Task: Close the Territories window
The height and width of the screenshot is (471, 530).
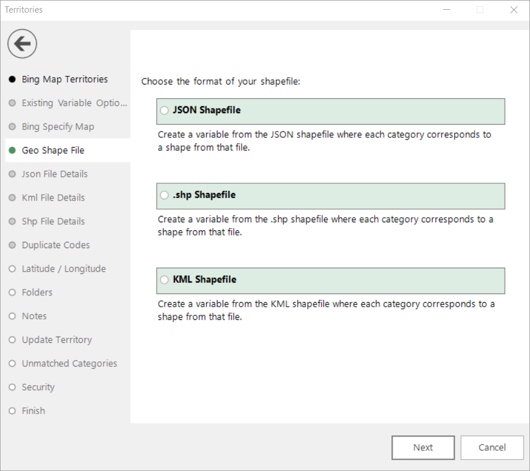Action: (513, 10)
